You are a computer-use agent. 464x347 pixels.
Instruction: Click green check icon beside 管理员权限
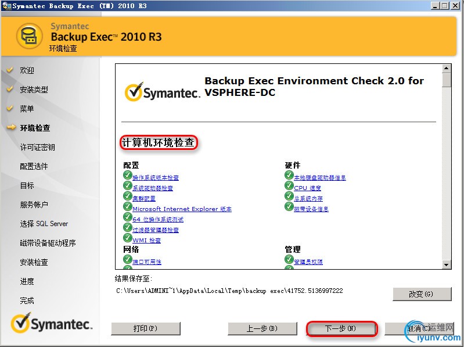coord(289,259)
